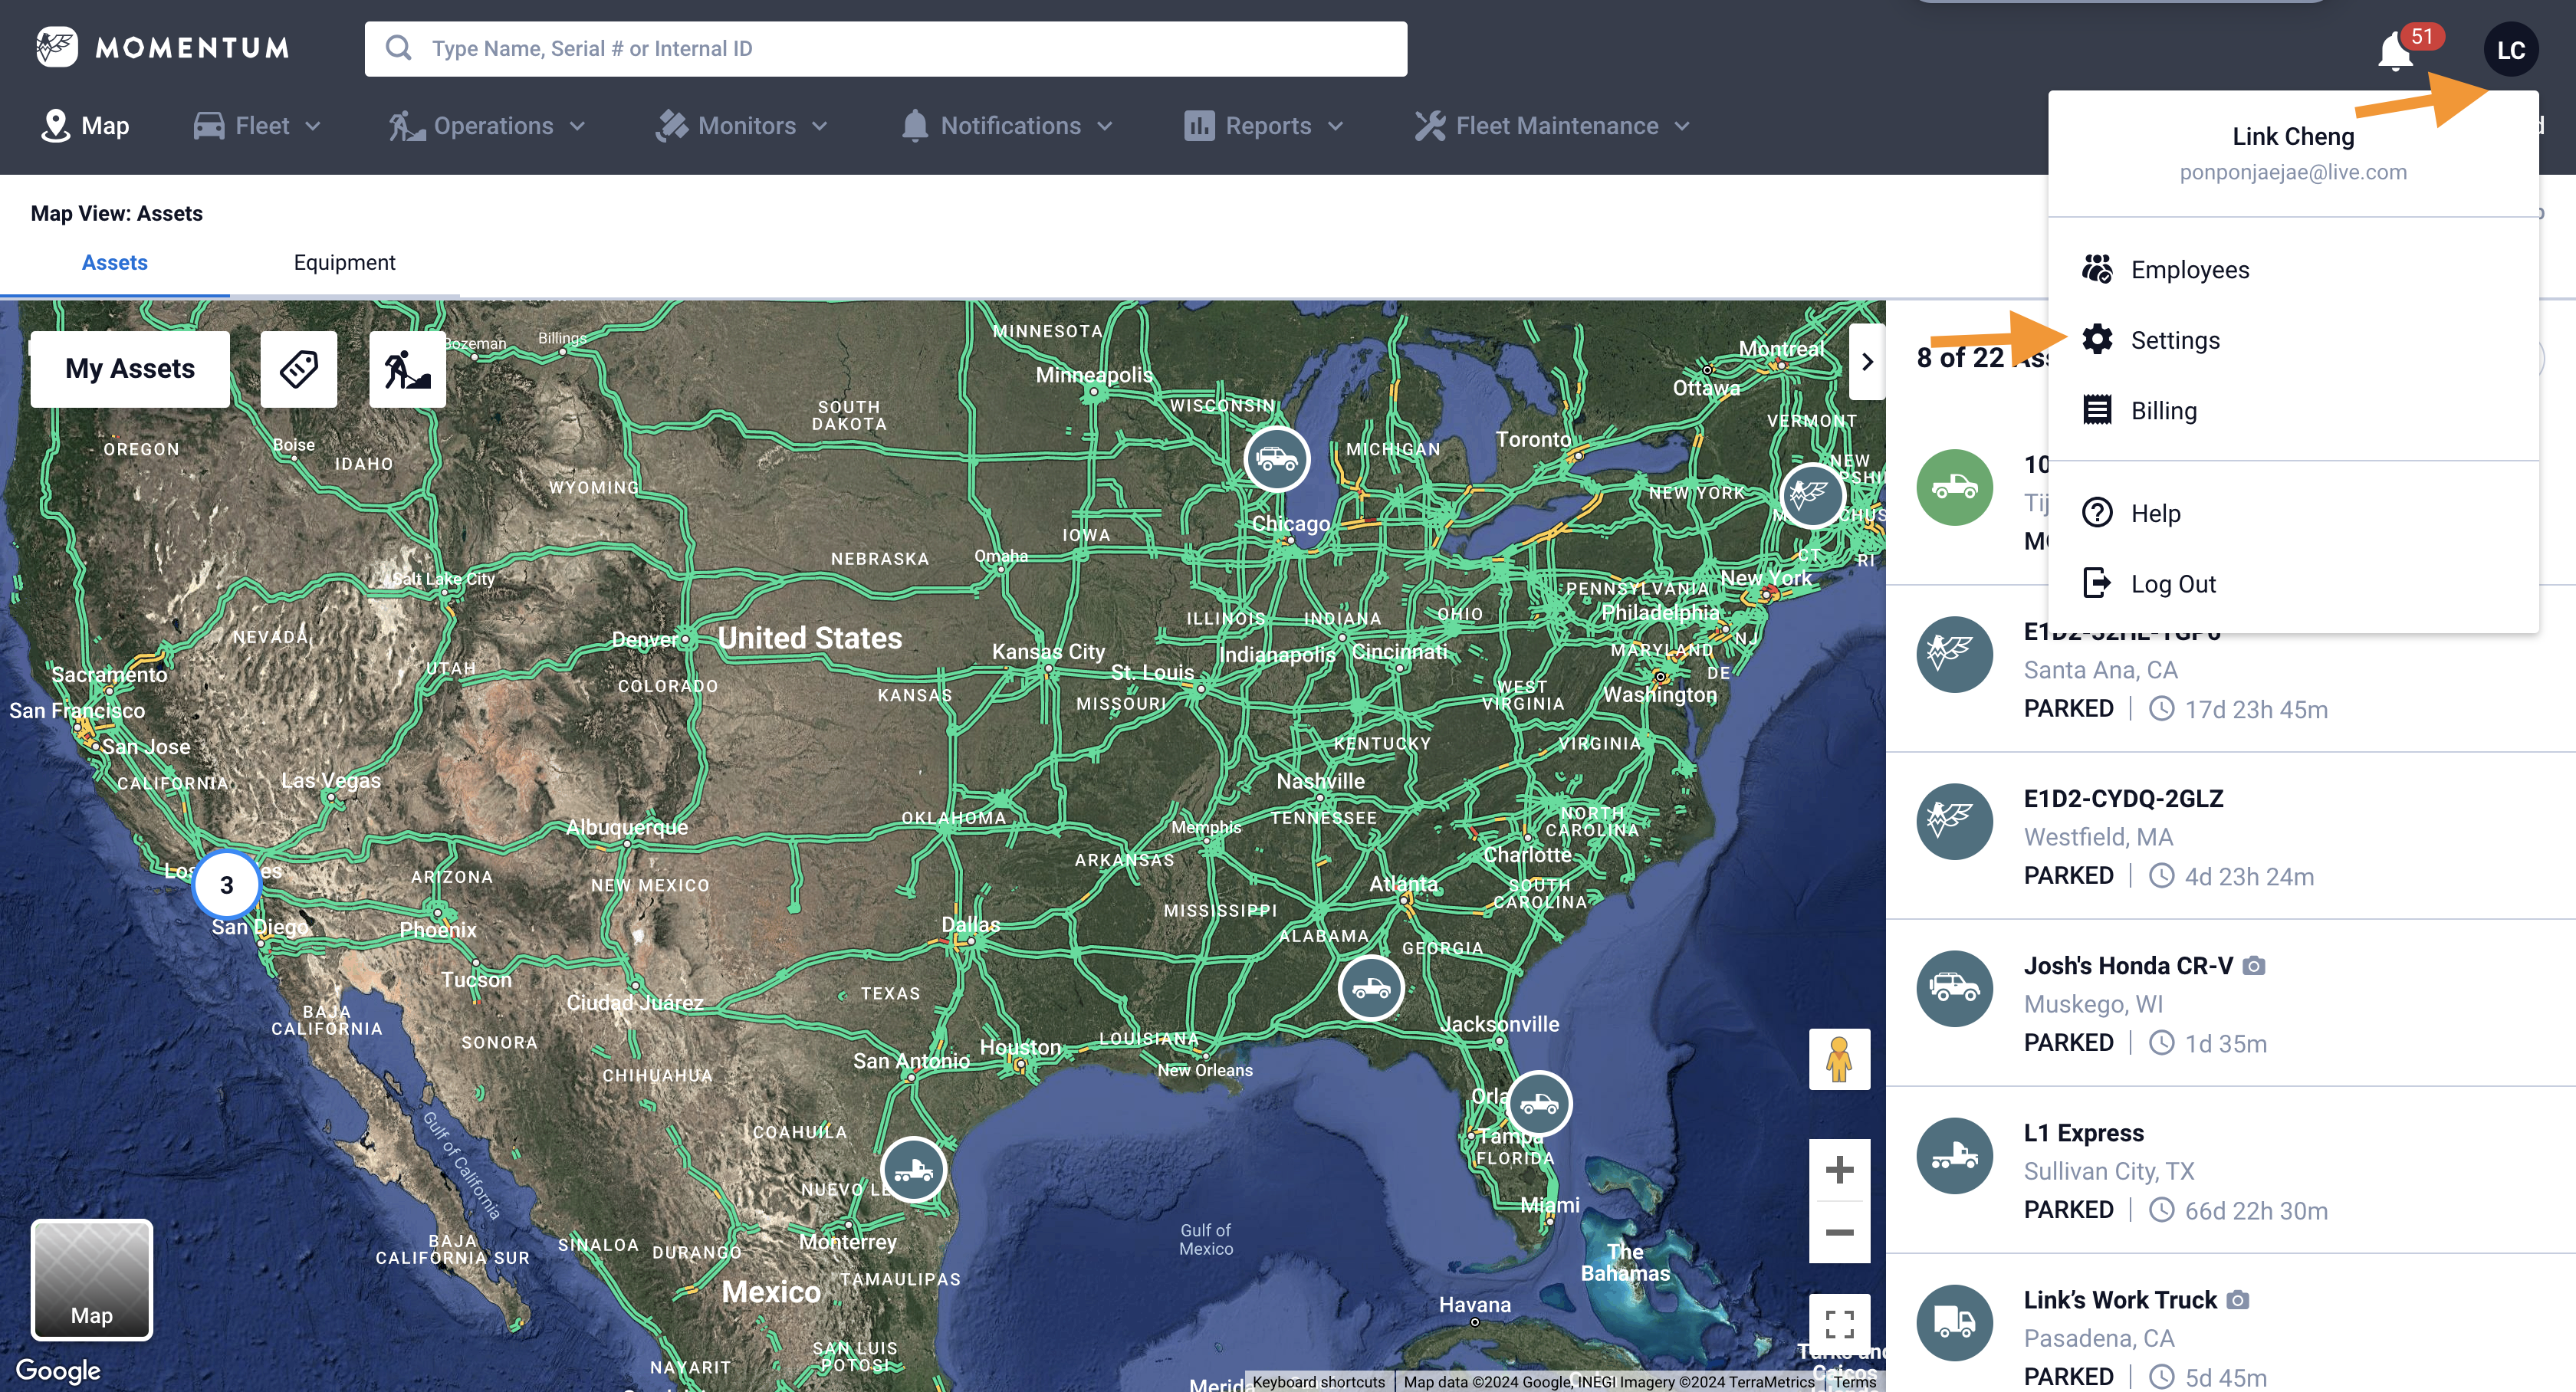Click camera icon beside Josh's Honda CR-V

coord(2253,966)
